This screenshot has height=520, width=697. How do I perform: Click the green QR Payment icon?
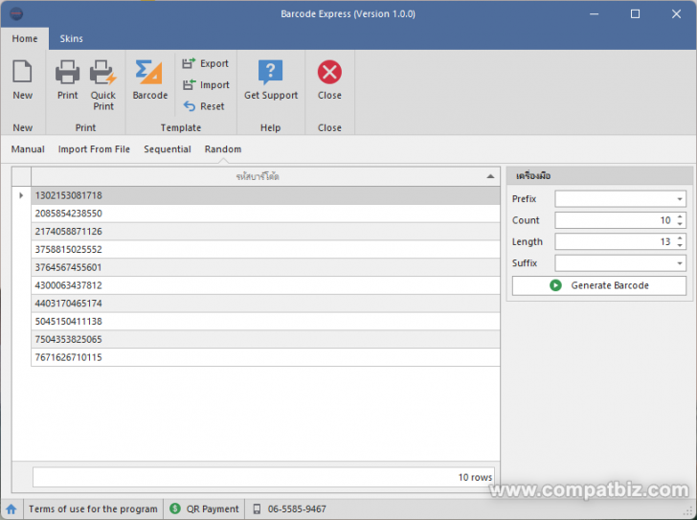[175, 509]
